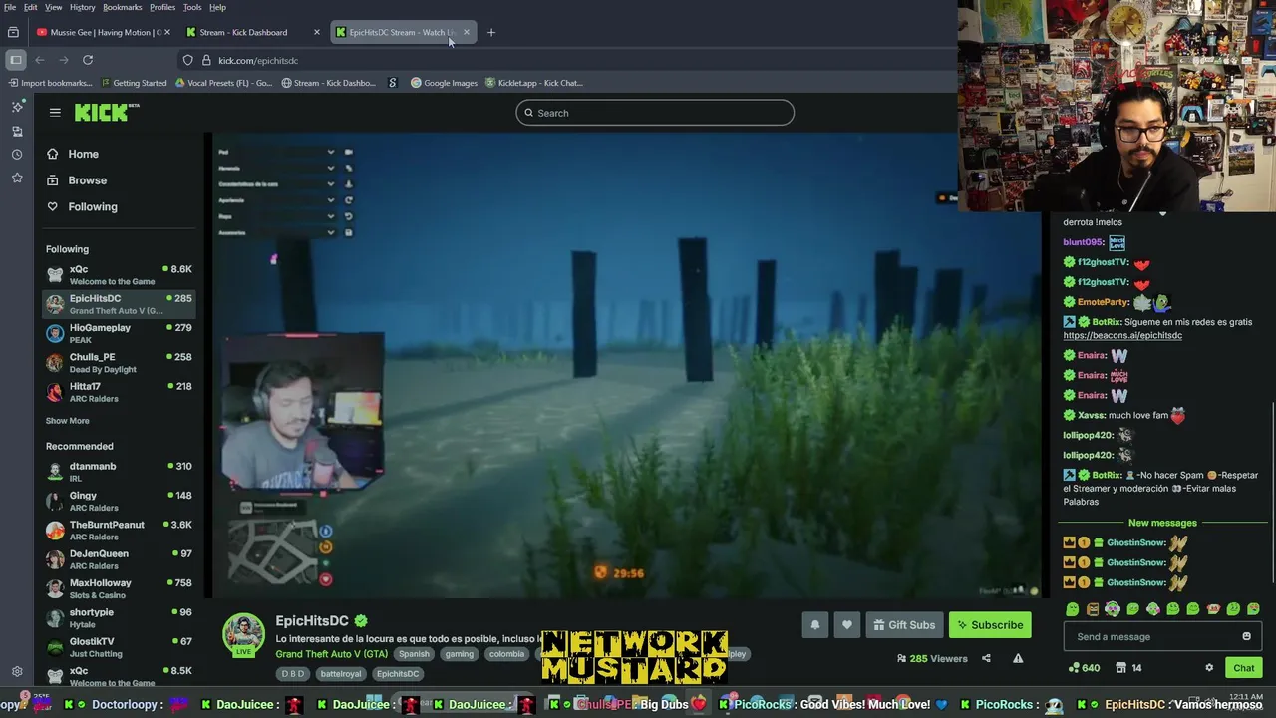Open Chulls_PE channel in the Following list

tap(119, 363)
